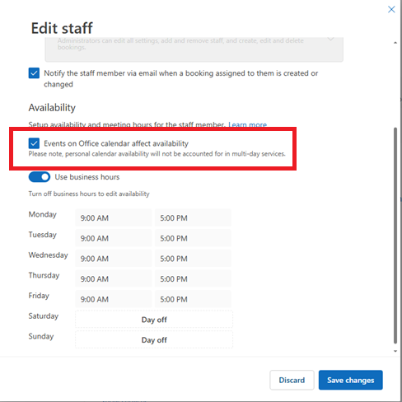This screenshot has height=402, width=402.
Task: Uncheck Notify the staff member via email
Action: point(34,73)
